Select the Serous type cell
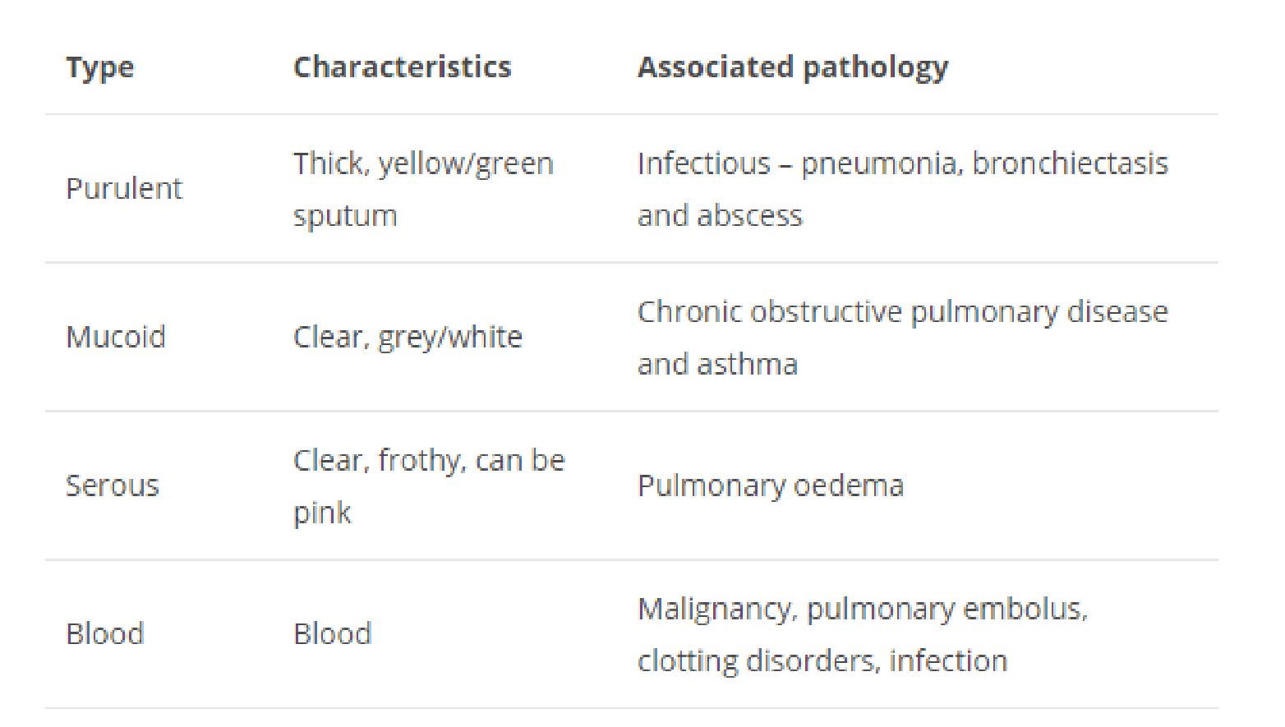 (113, 486)
